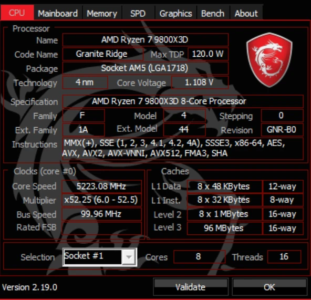Click the Caches group label
The width and height of the screenshot is (311, 300).
[x=175, y=171]
